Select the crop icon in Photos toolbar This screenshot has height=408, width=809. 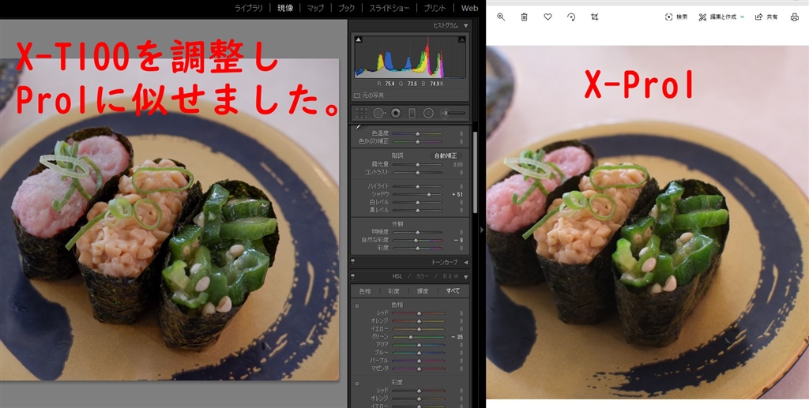click(x=594, y=17)
